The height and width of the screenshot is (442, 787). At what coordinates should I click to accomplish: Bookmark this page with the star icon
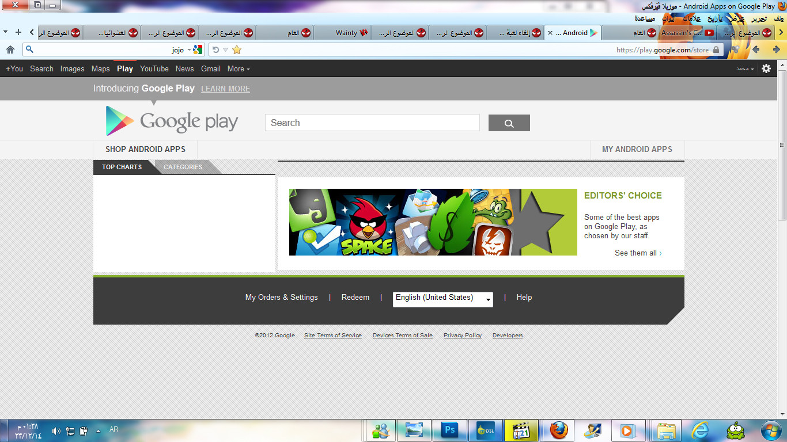point(236,49)
